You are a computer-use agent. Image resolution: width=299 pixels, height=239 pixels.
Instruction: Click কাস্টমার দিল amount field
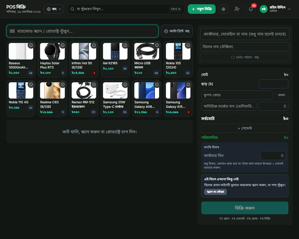coord(273,156)
